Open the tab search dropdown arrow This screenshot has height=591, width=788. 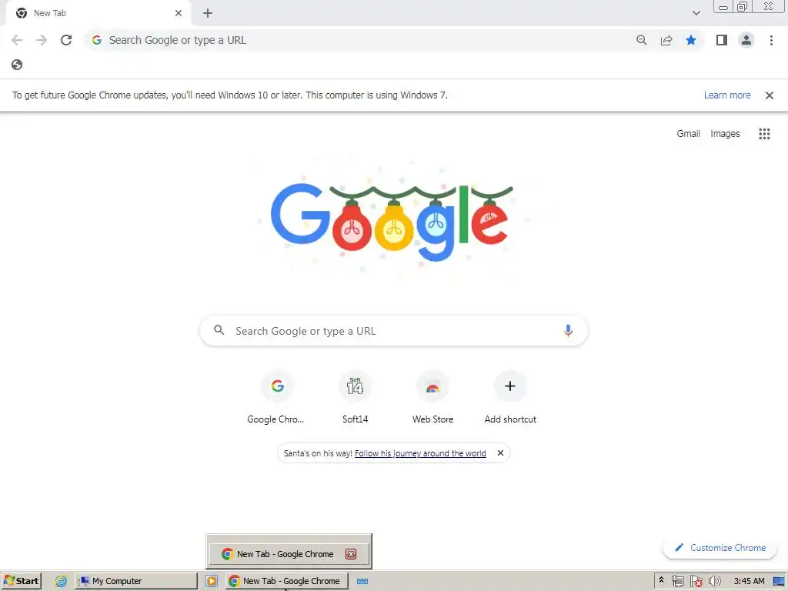pyautogui.click(x=696, y=13)
